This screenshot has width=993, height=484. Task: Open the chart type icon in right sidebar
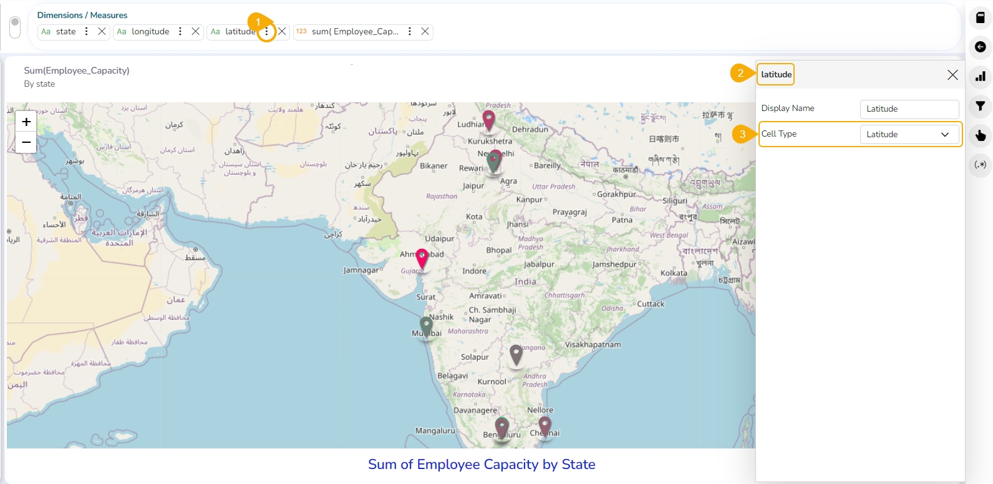981,77
